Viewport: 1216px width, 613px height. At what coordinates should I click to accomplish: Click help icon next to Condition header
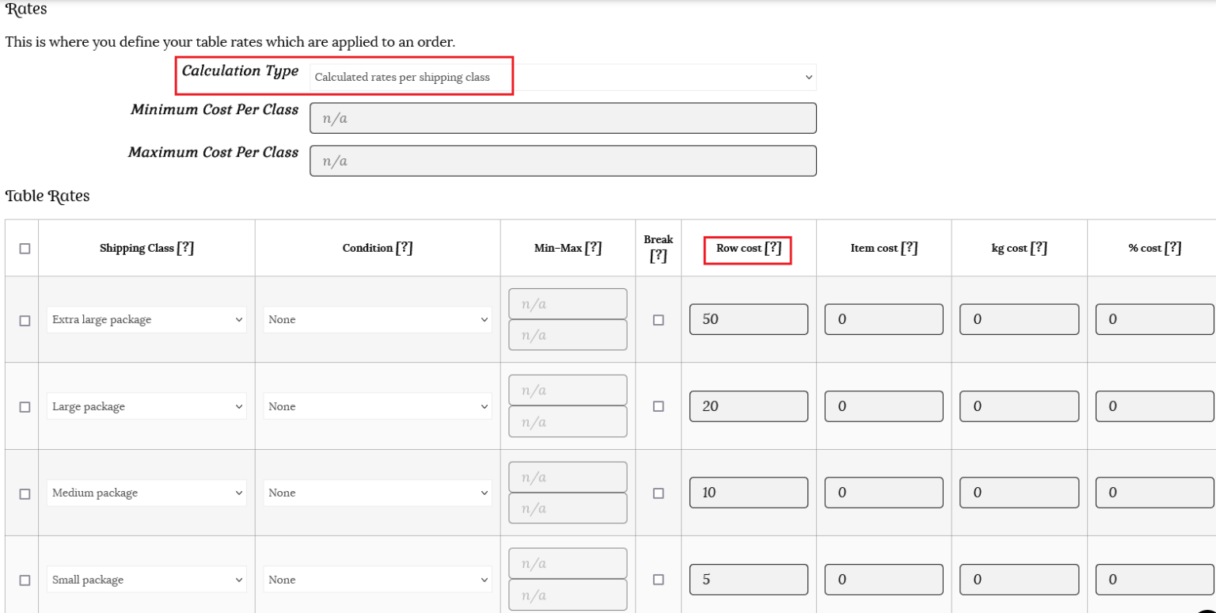tap(404, 248)
